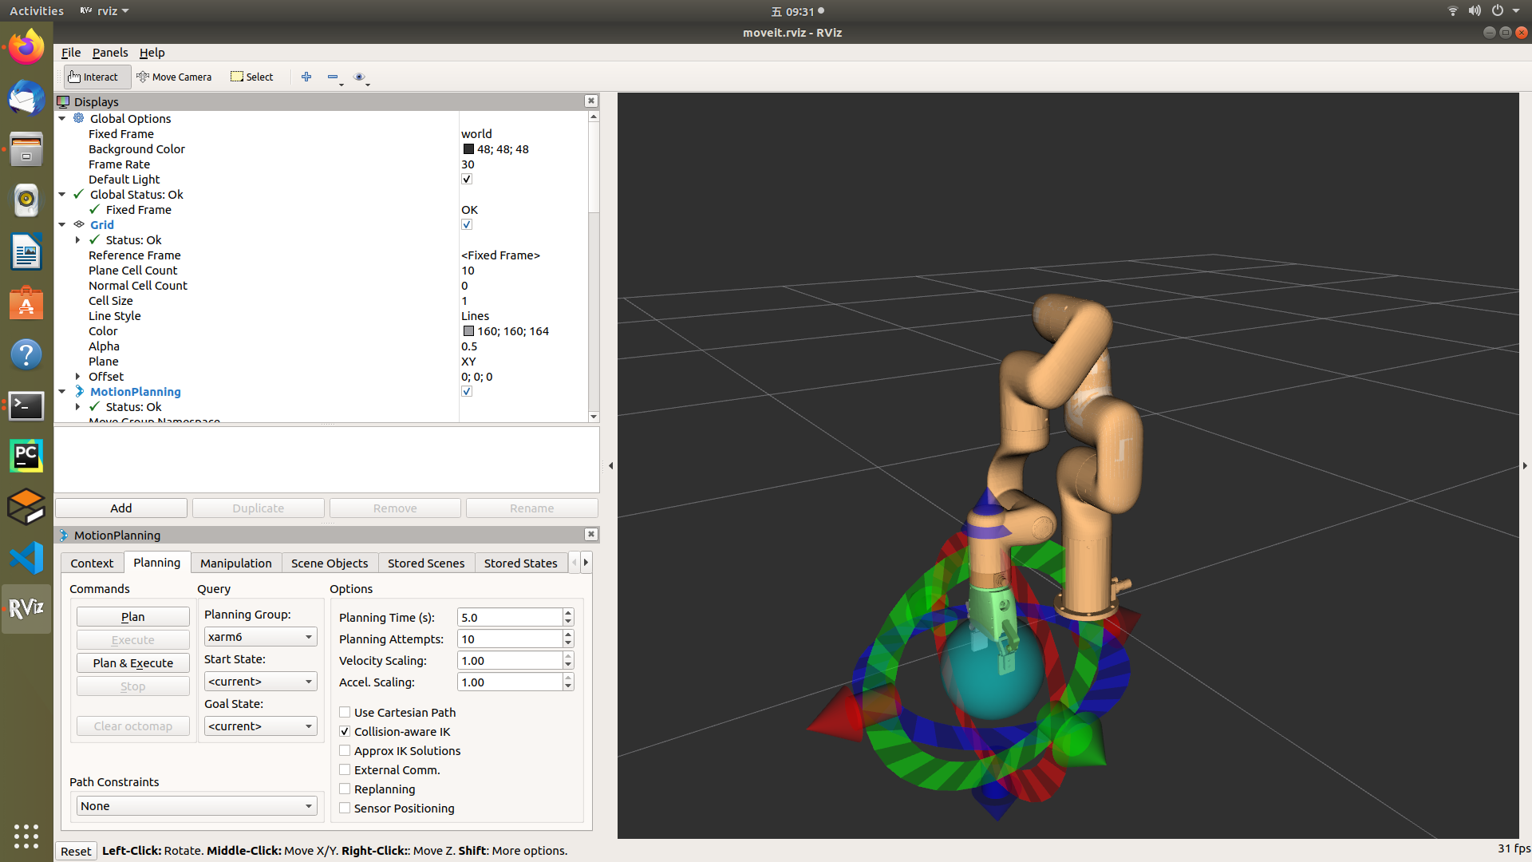Click the Planning Time input field

coord(510,617)
